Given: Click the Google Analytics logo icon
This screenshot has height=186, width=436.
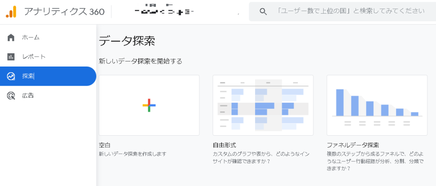Looking at the screenshot, I should pos(11,12).
